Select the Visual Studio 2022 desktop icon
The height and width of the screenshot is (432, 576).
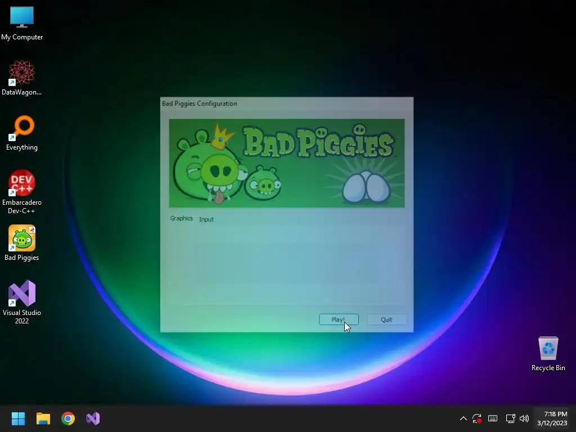point(22,302)
